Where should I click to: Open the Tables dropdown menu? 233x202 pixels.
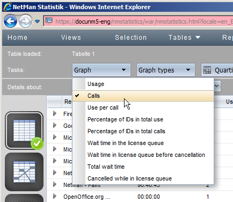point(184,38)
